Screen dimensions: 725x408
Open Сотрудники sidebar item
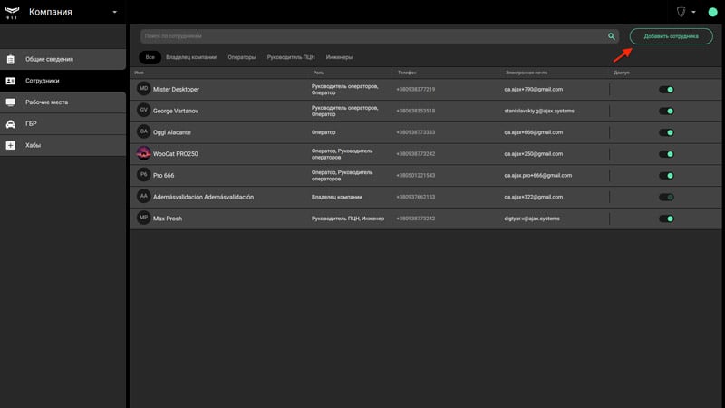pos(63,81)
